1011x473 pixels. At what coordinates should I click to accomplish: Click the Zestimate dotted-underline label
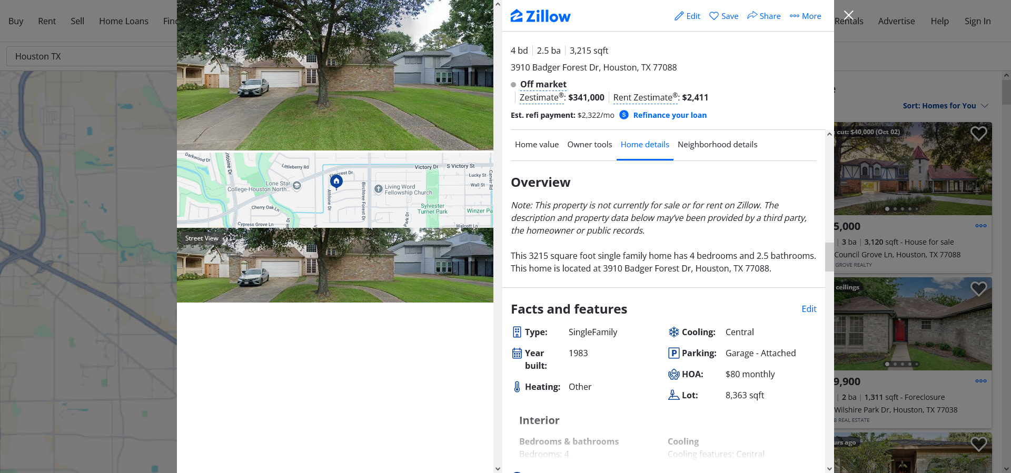pos(542,97)
